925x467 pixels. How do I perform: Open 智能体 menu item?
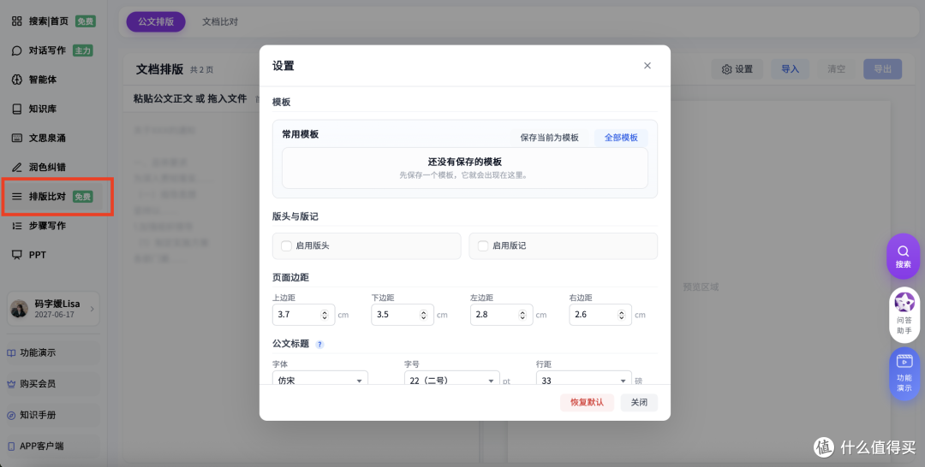(x=52, y=80)
